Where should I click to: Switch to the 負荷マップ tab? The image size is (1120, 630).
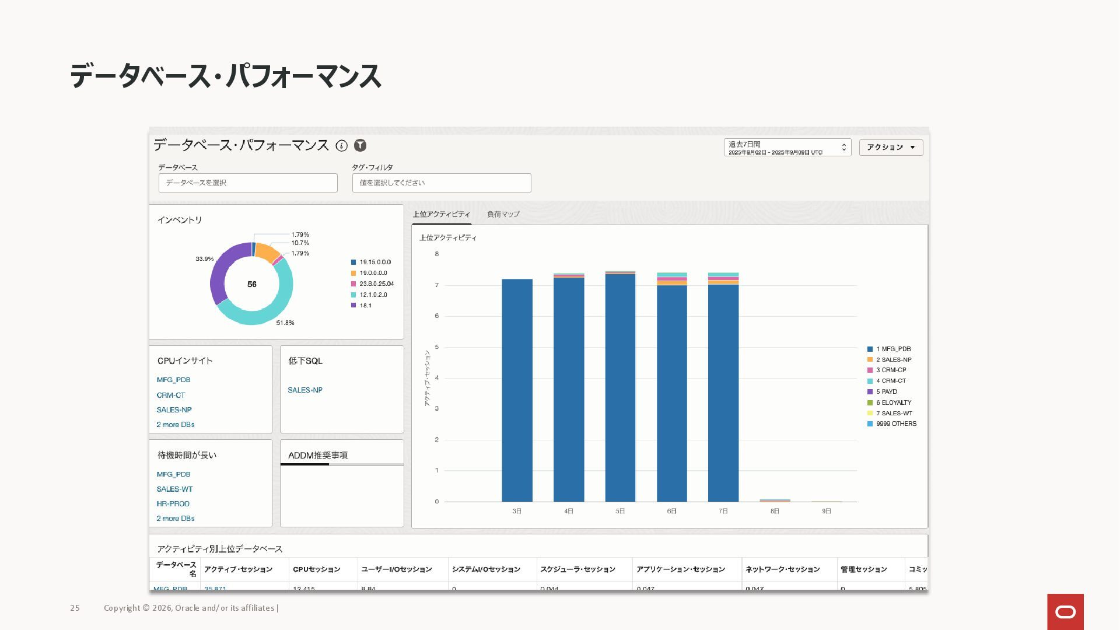(x=503, y=215)
